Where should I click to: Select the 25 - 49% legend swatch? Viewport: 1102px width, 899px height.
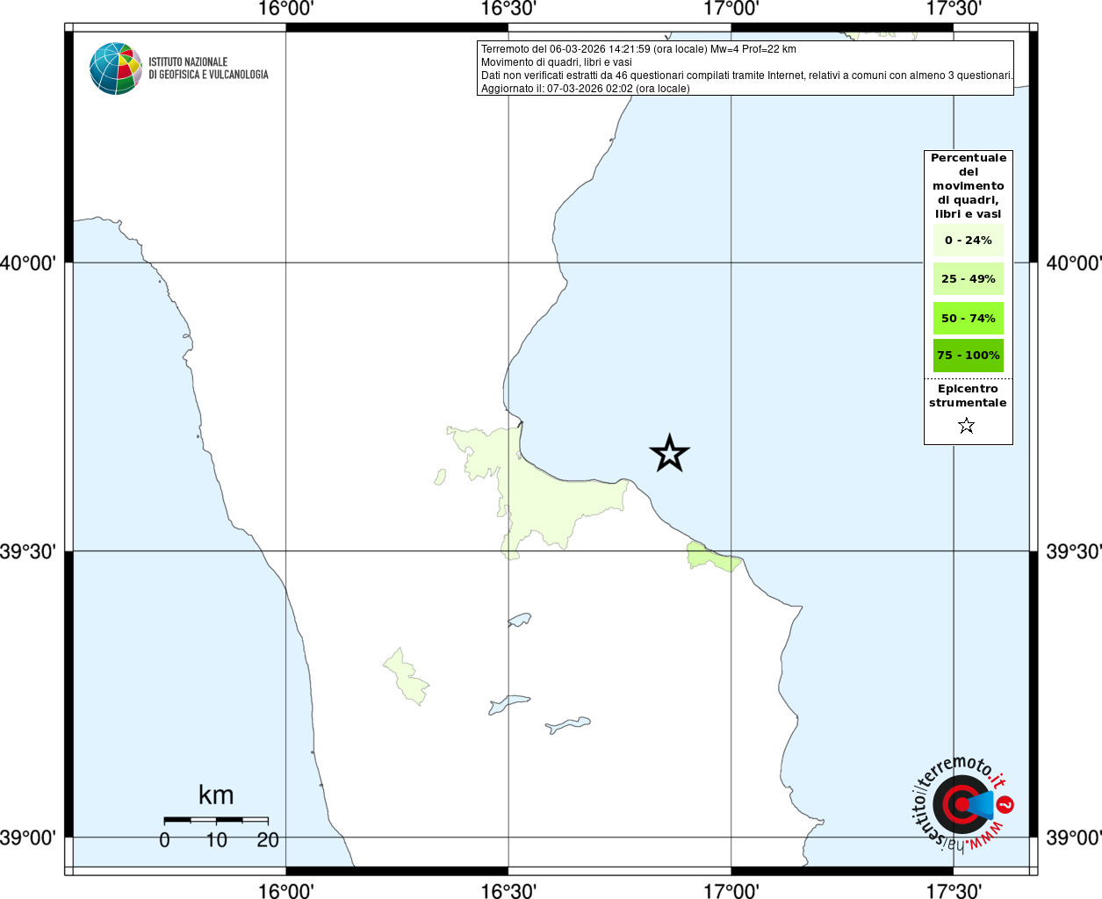point(969,278)
